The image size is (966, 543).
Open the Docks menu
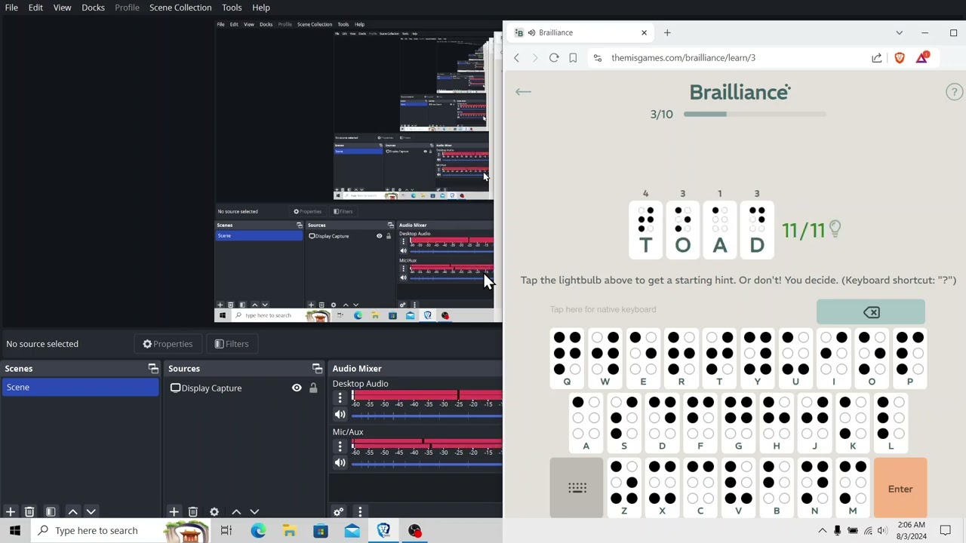[x=93, y=8]
